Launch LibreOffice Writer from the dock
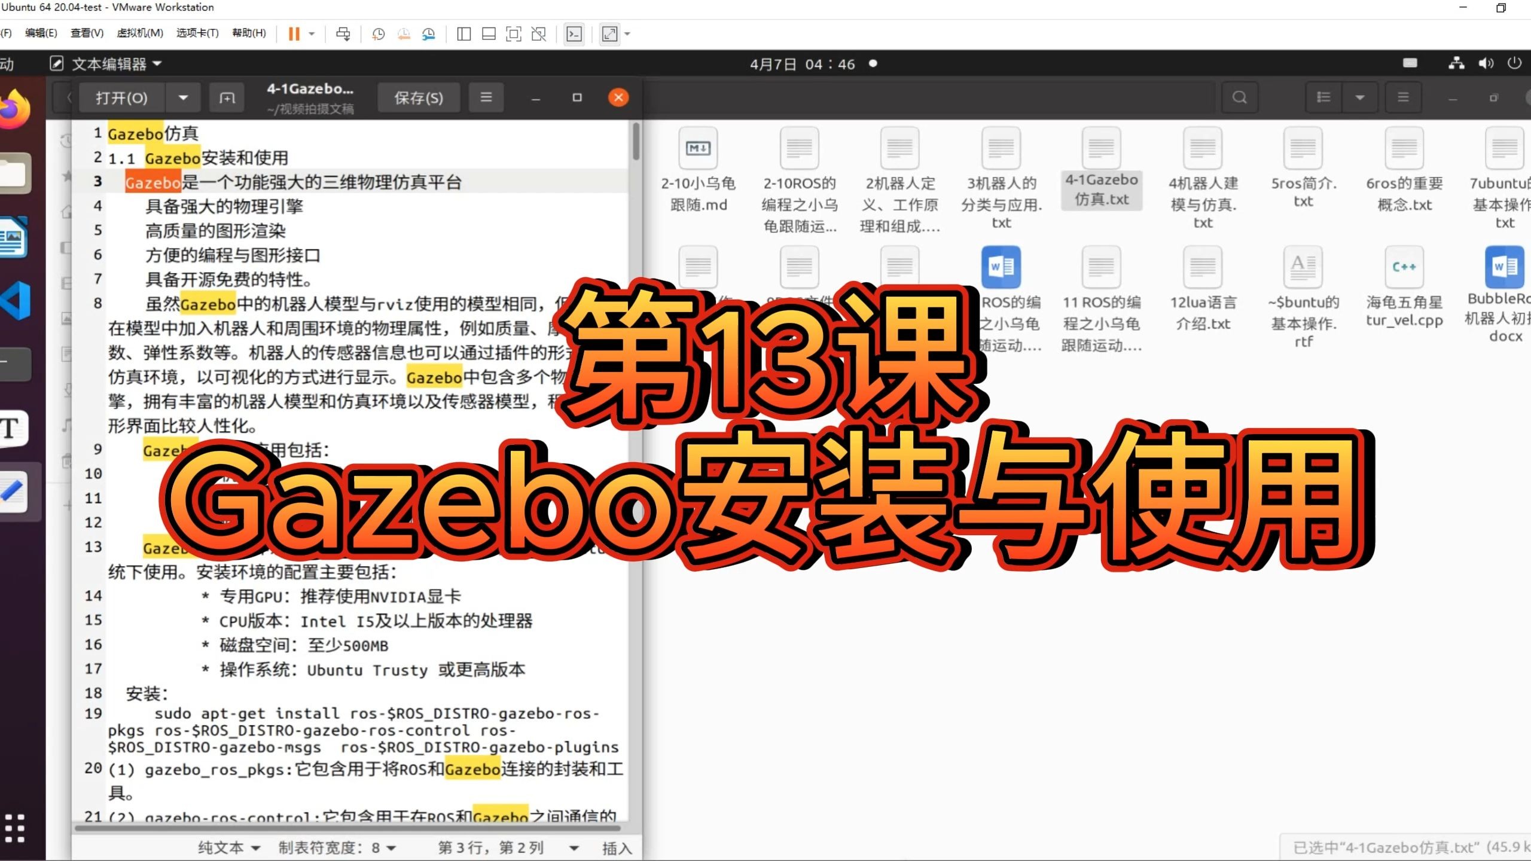 tap(14, 238)
